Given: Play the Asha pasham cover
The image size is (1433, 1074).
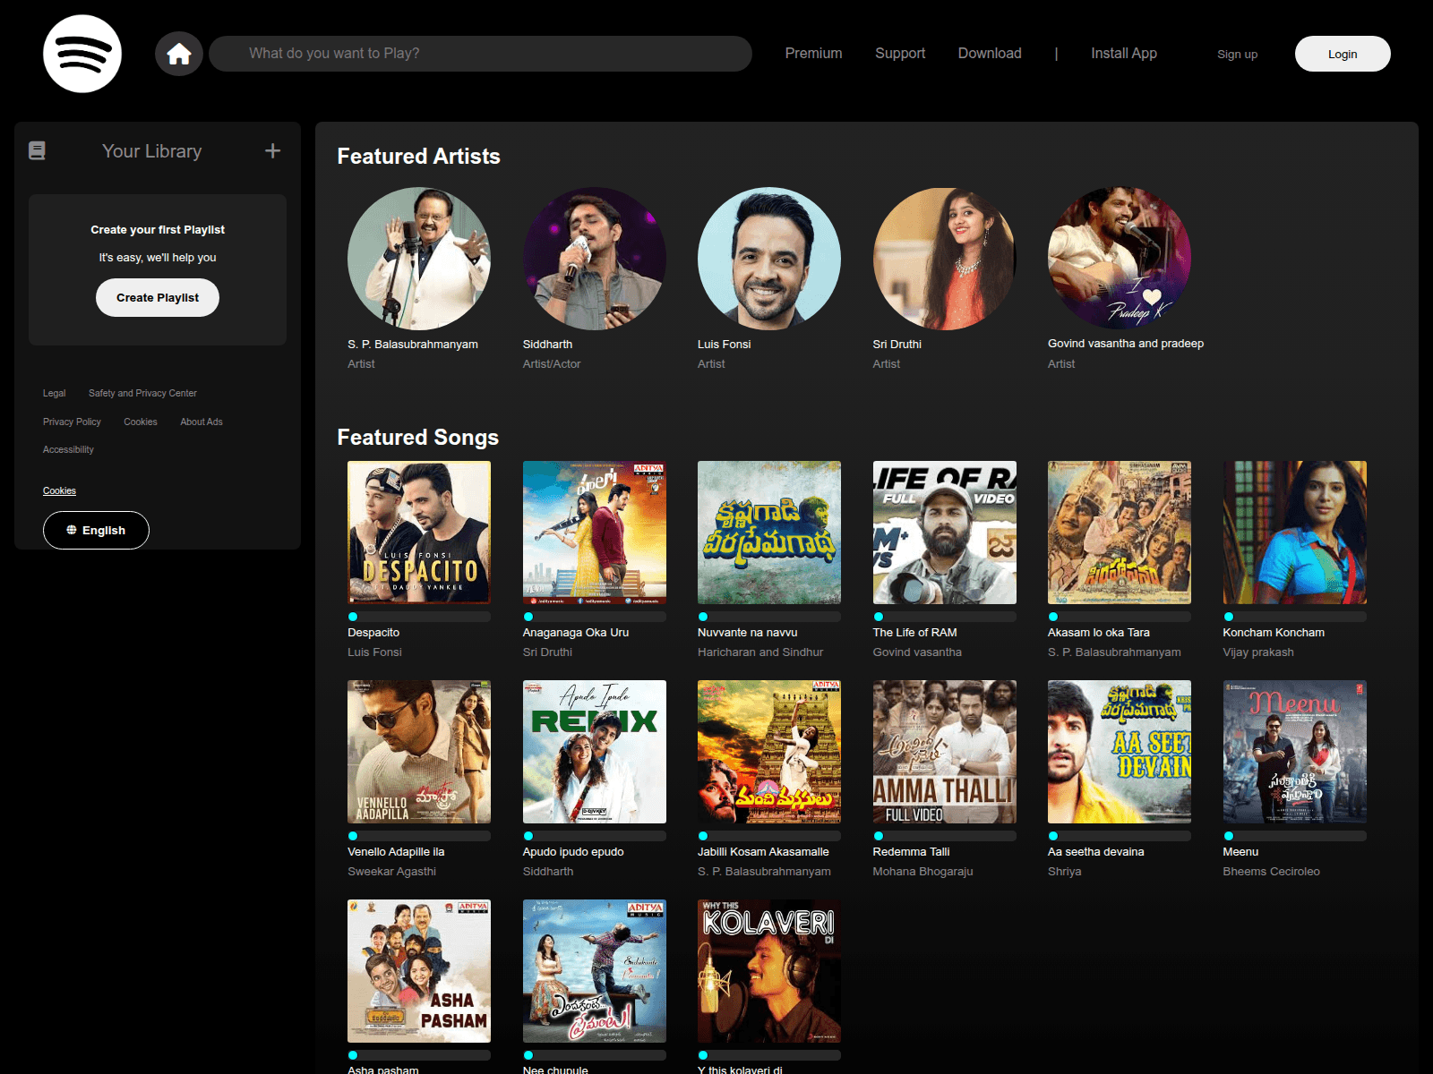Looking at the screenshot, I should pyautogui.click(x=419, y=971).
